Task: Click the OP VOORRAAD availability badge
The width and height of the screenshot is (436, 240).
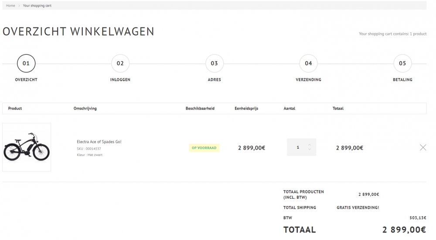Action: pyautogui.click(x=204, y=148)
